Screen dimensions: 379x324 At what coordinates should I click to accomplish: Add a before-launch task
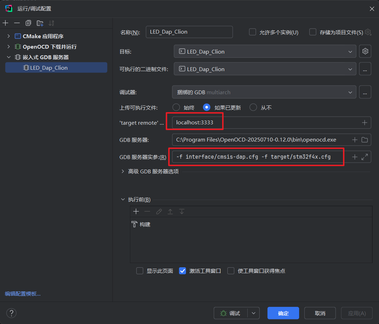tap(136, 212)
